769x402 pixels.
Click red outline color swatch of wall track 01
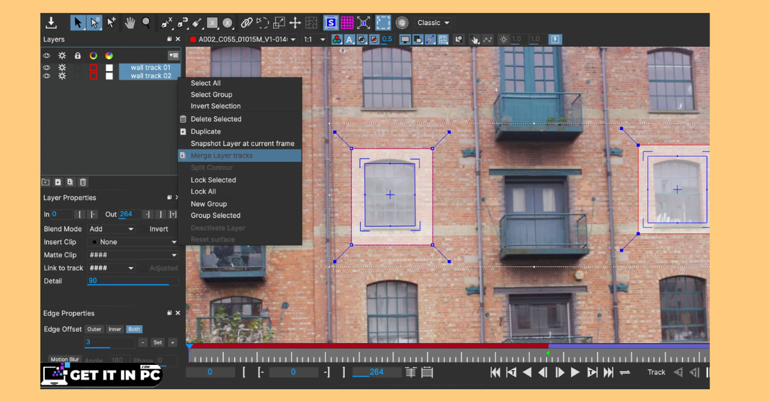click(x=93, y=67)
